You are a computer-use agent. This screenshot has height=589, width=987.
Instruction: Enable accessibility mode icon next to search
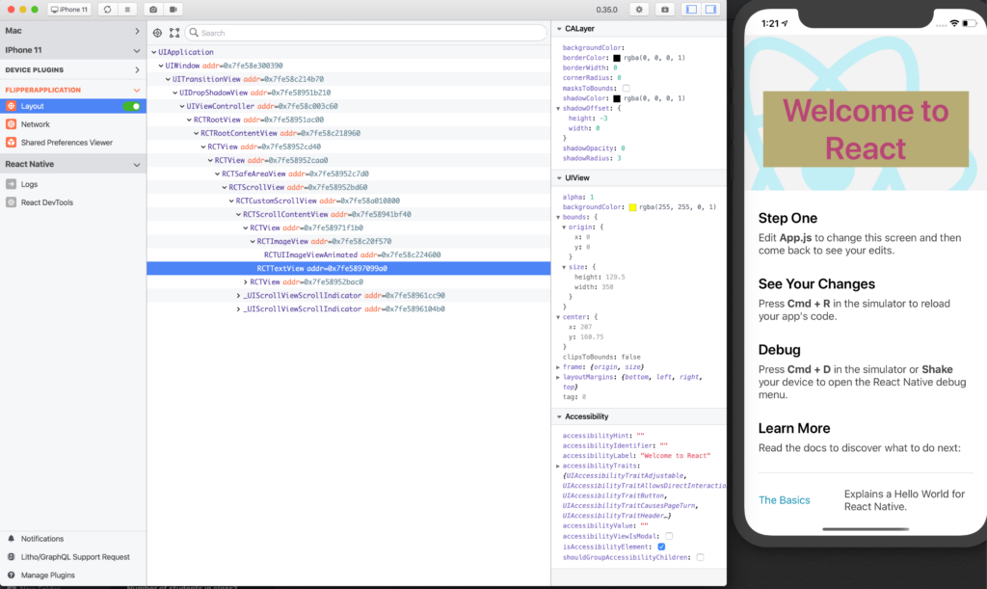[174, 33]
